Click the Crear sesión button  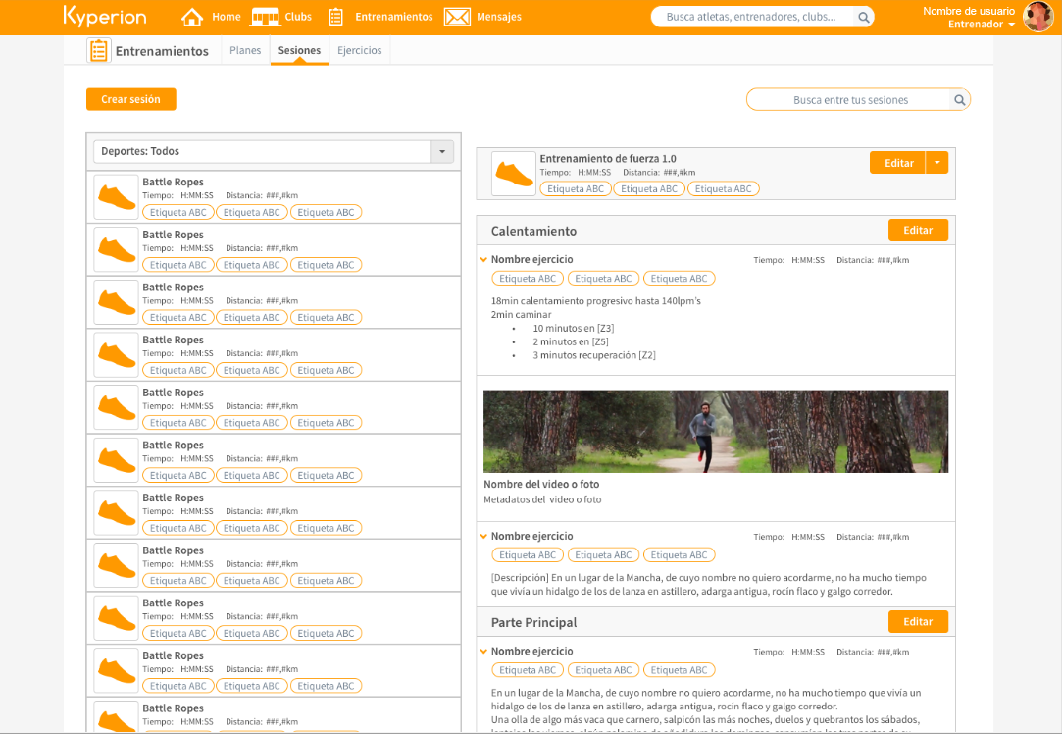pyautogui.click(x=130, y=99)
